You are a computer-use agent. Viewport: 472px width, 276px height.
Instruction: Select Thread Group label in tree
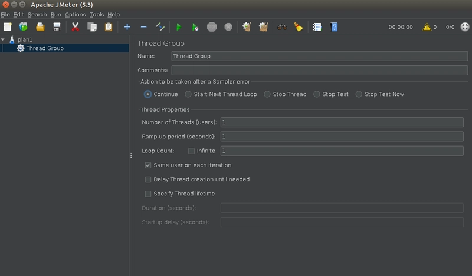point(45,48)
